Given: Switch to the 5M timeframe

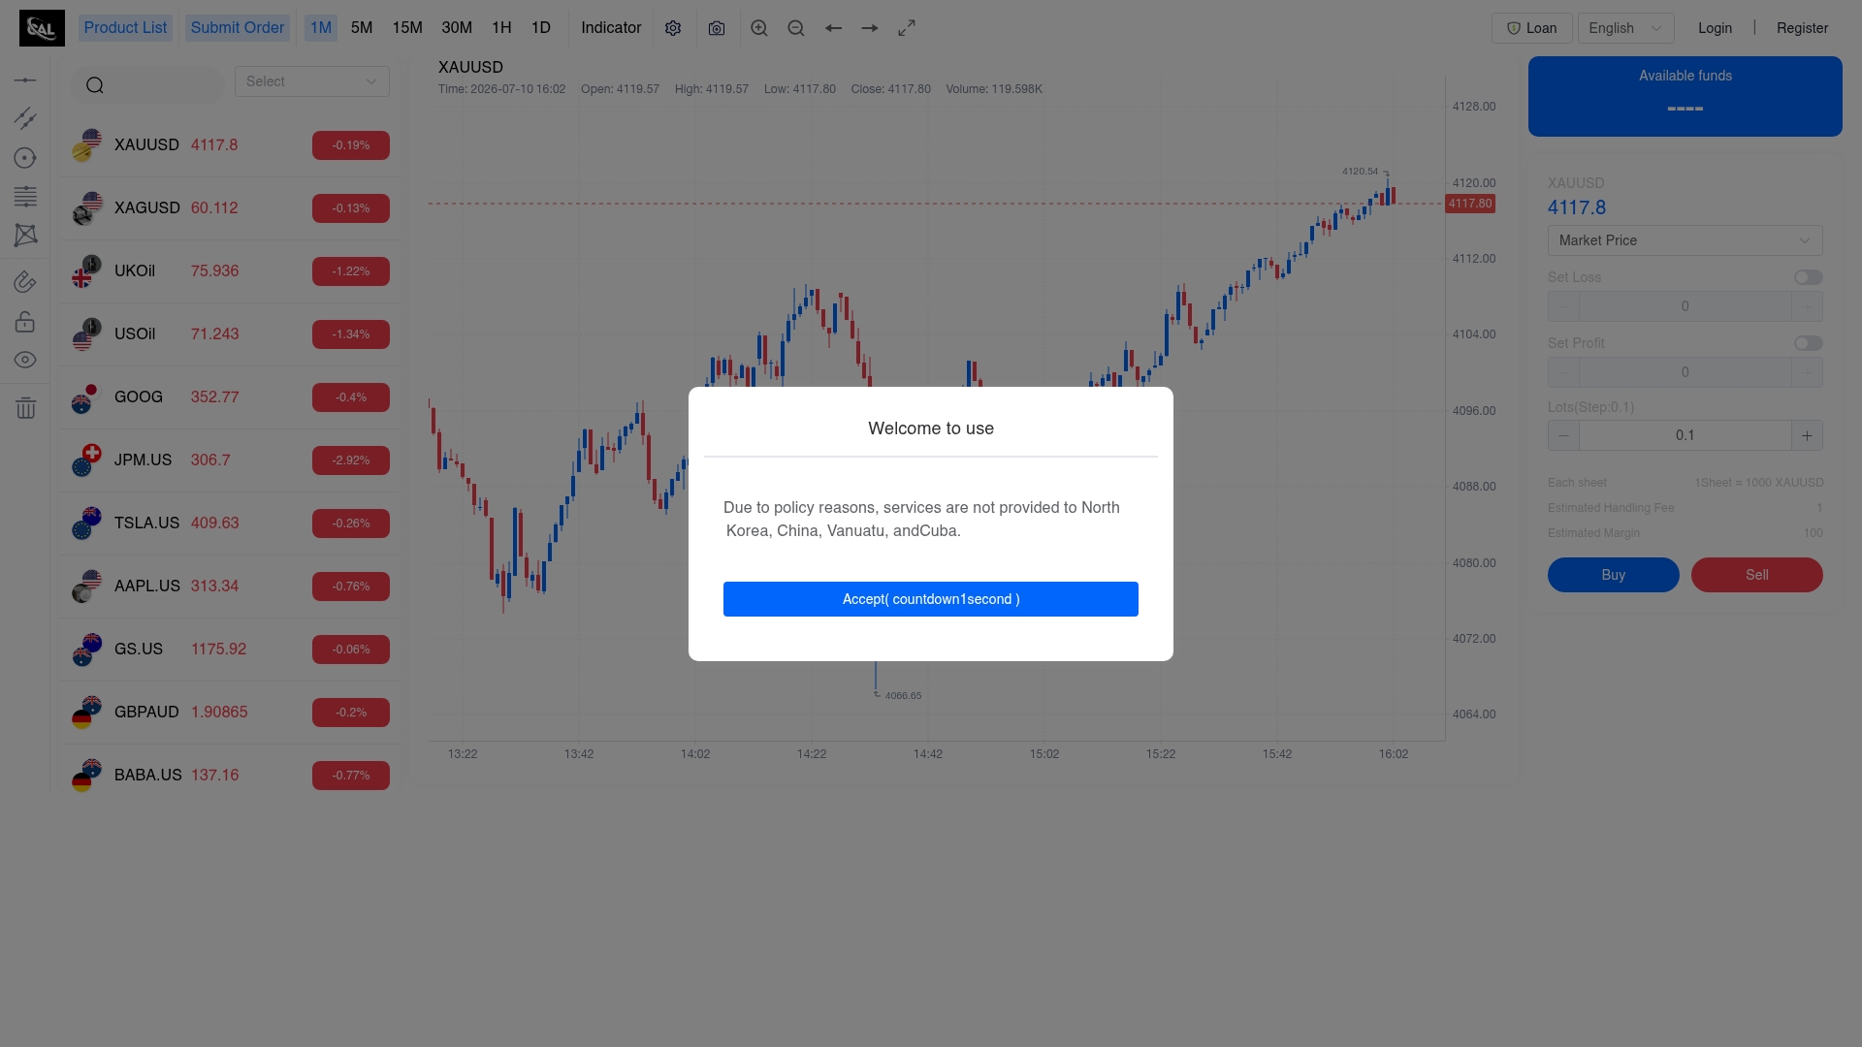Looking at the screenshot, I should tap(362, 28).
